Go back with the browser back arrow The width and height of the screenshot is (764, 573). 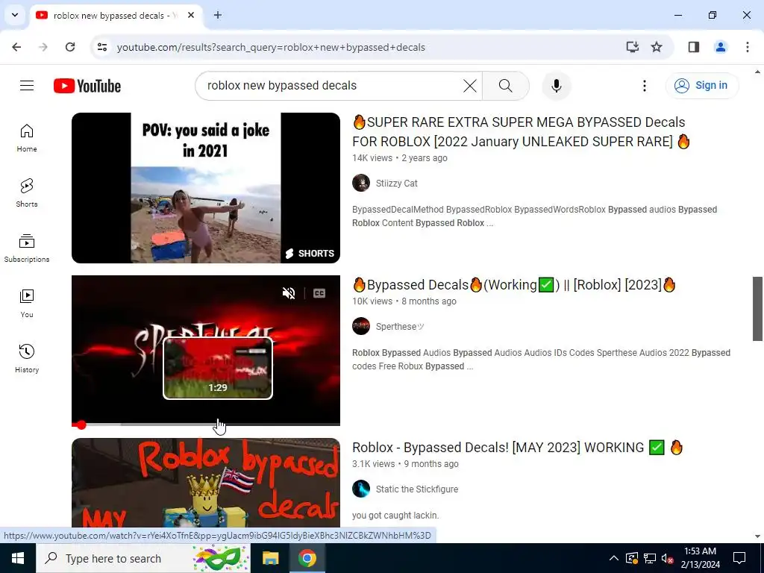16,47
